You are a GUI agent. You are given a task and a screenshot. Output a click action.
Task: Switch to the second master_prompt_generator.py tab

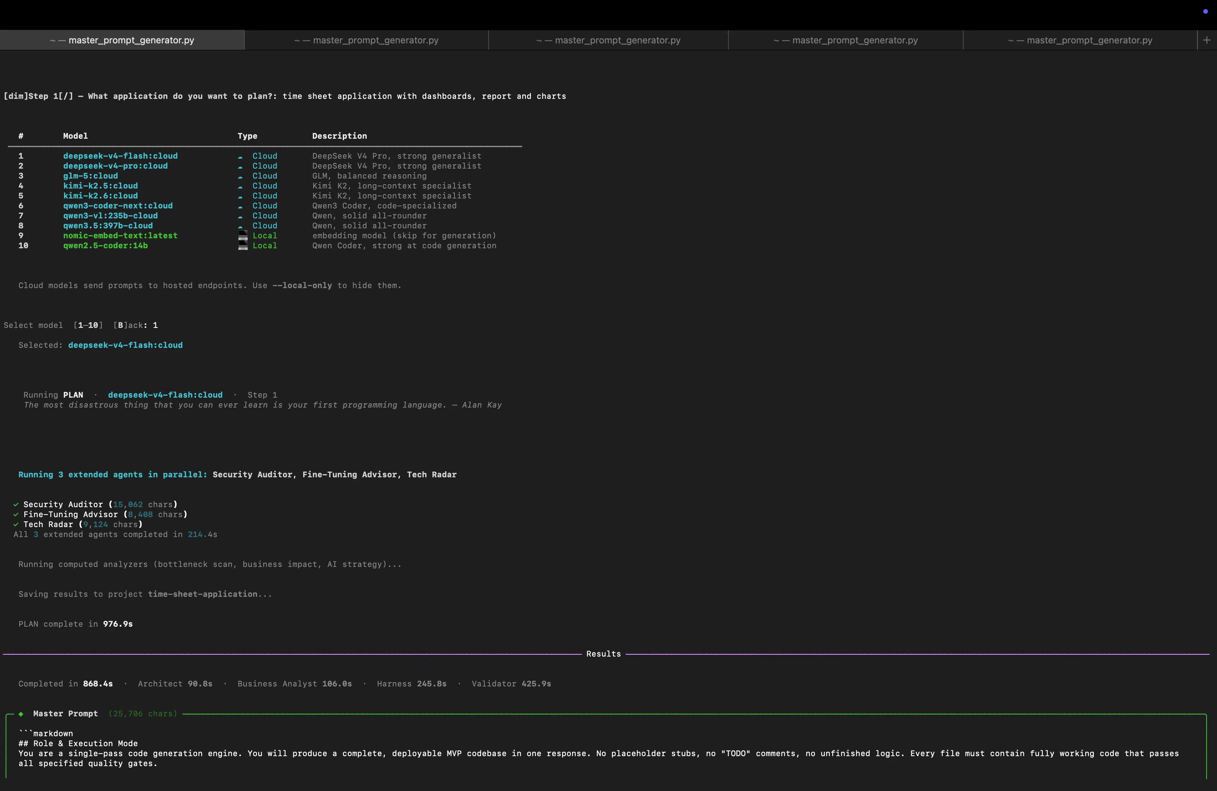(367, 40)
